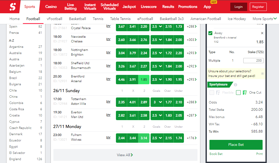Click the Login button

click(239, 7)
